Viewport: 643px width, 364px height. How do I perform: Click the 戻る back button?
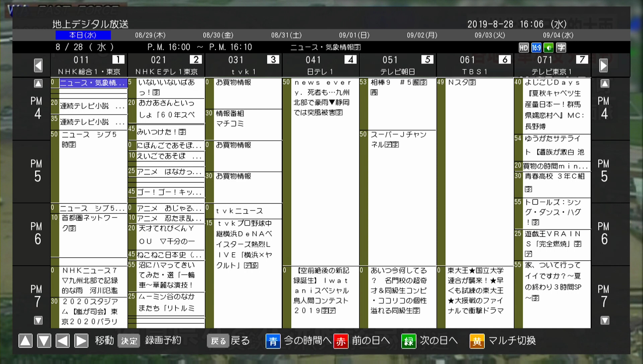tap(218, 341)
